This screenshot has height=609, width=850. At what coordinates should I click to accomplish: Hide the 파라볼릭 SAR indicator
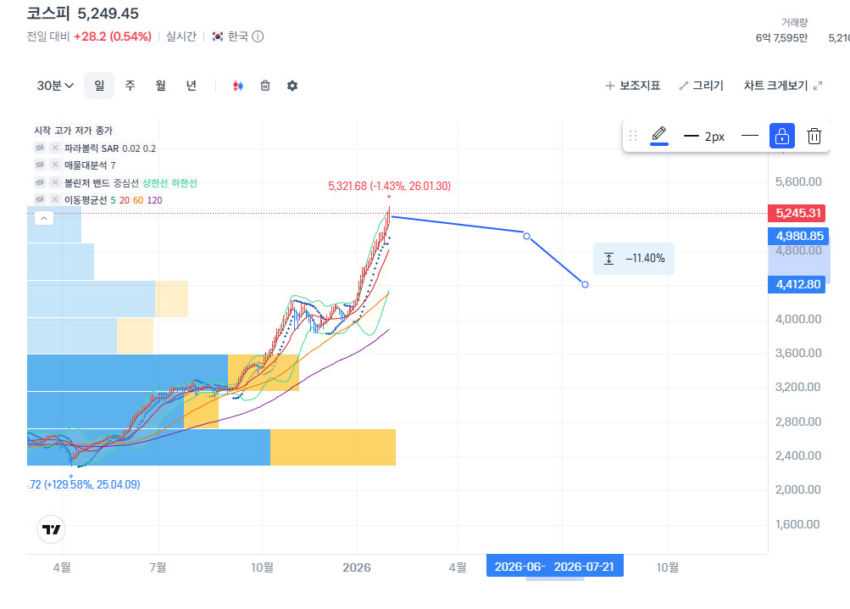[x=40, y=148]
